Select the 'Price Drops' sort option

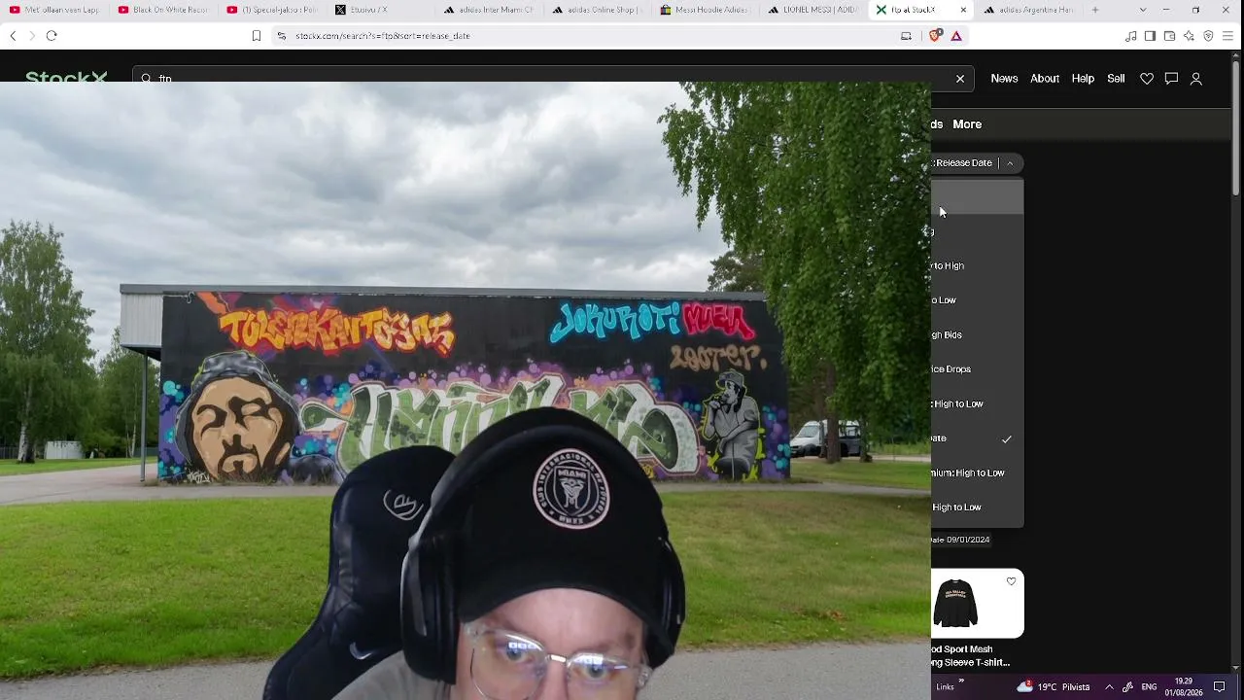coord(978,369)
